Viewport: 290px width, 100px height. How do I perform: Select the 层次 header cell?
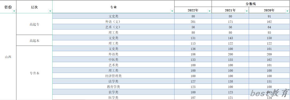pyautogui.click(x=34, y=7)
